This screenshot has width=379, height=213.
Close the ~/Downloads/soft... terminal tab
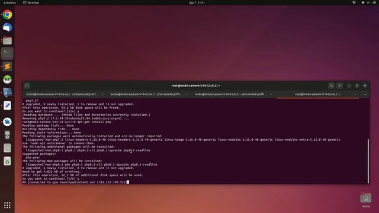[102, 95]
